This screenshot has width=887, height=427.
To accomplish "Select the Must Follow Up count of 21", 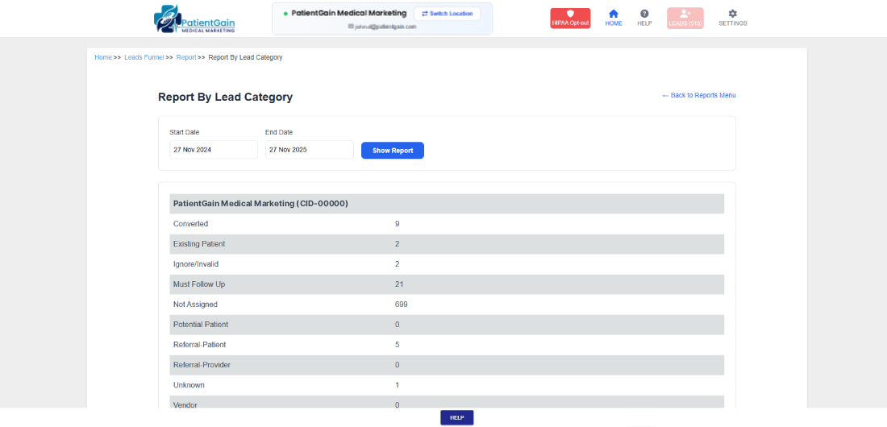I will (399, 284).
